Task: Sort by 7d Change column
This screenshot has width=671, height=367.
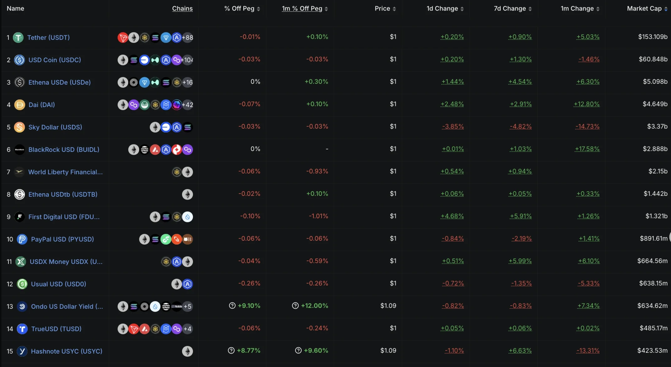Action: coord(513,9)
